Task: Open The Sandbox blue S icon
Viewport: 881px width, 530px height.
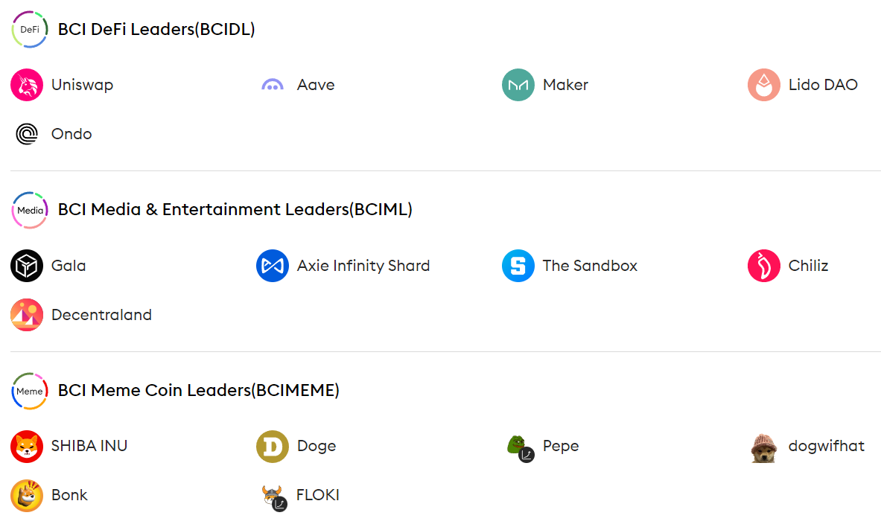Action: [x=518, y=265]
